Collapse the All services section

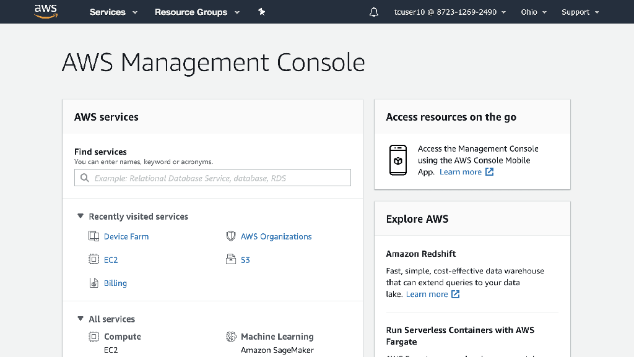point(80,319)
